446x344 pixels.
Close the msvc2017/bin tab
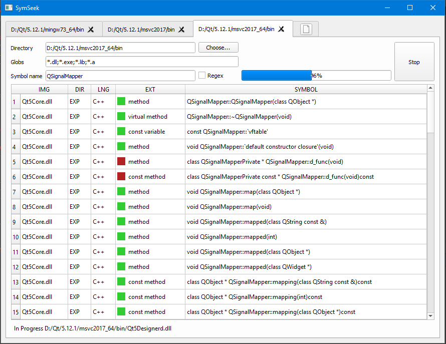(181, 29)
